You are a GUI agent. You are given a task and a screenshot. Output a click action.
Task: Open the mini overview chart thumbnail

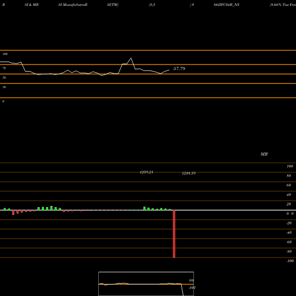[x=146, y=284]
